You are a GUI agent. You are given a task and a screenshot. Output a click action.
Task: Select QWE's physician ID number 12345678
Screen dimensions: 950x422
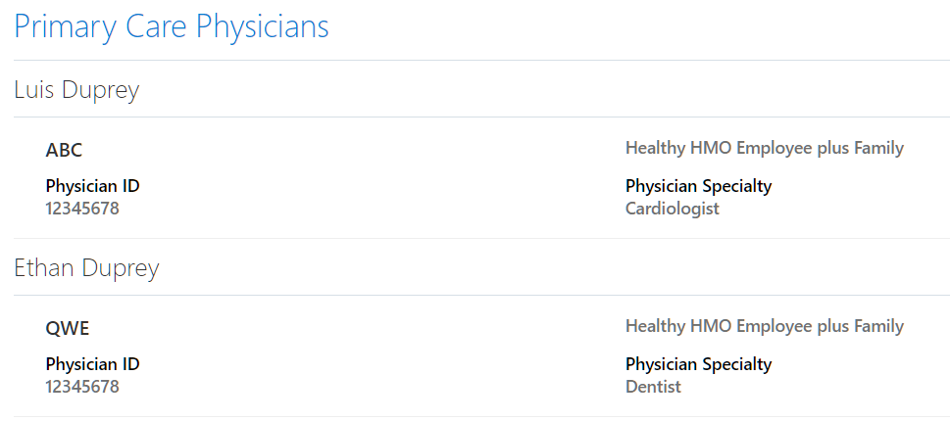click(82, 387)
